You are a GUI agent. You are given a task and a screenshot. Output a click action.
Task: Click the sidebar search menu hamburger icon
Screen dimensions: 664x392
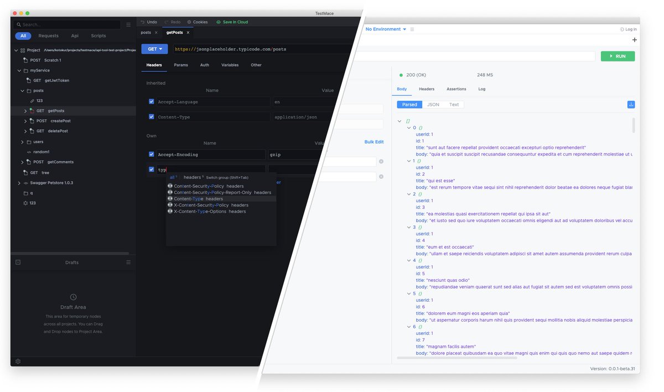[x=128, y=25]
